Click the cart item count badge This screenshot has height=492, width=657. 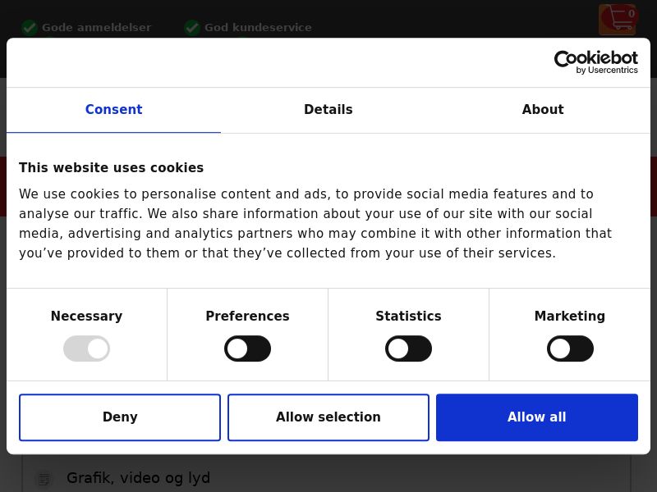pyautogui.click(x=631, y=14)
